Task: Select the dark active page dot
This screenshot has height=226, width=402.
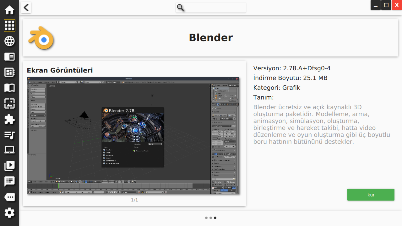Action: (x=215, y=218)
